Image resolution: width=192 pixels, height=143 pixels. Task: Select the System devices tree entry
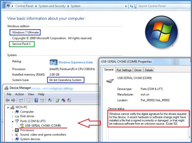click(30, 139)
